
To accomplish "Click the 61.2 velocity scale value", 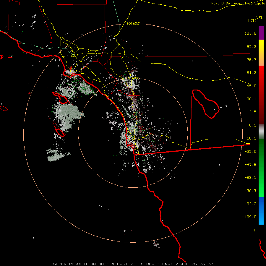I will point(252,73).
